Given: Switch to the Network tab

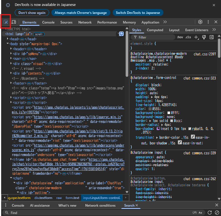Looking at the screenshot, I should pos(85,22).
